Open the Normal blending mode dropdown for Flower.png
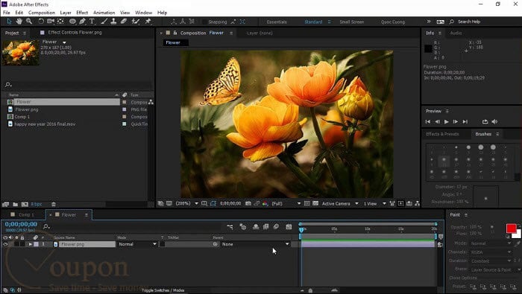This screenshot has height=294, width=522. (x=137, y=244)
